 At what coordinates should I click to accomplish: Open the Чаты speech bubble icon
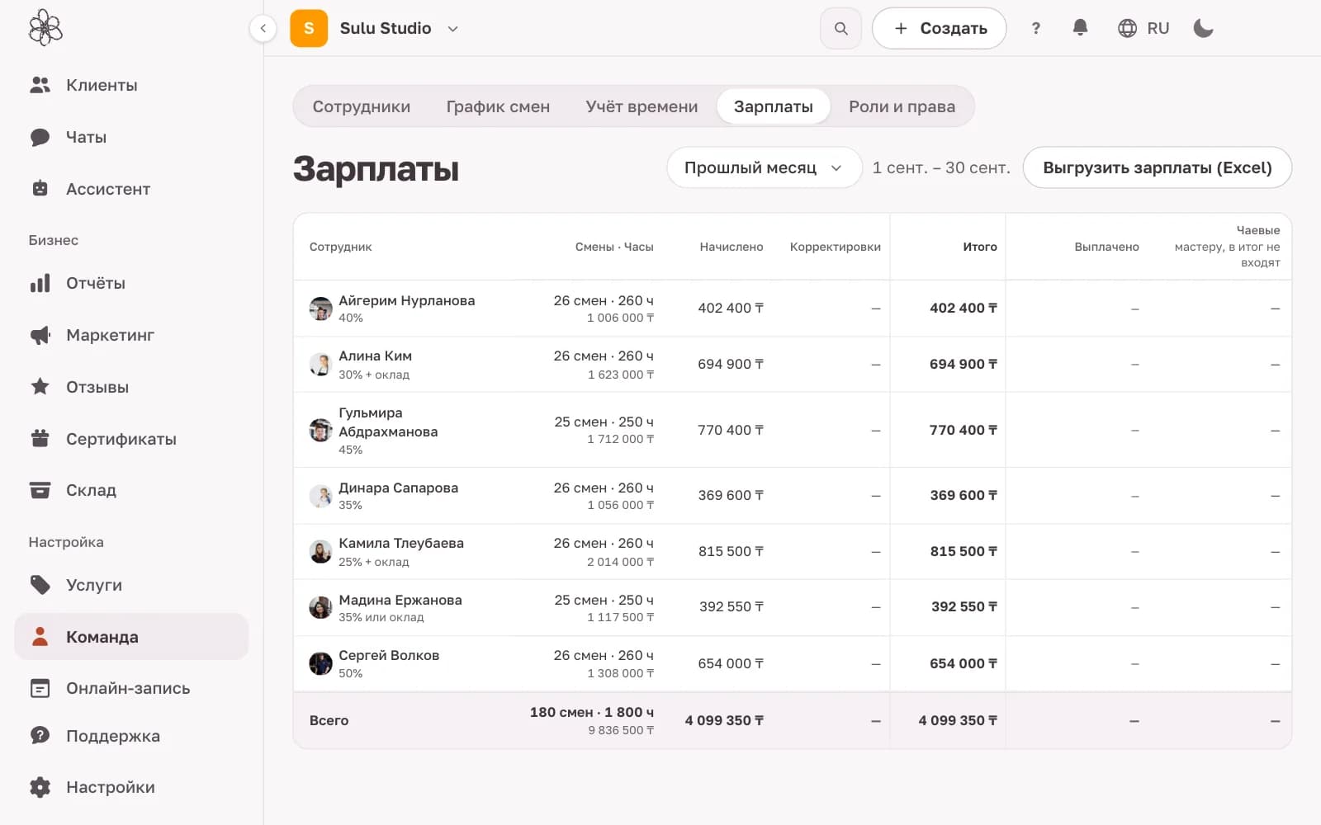pos(40,137)
